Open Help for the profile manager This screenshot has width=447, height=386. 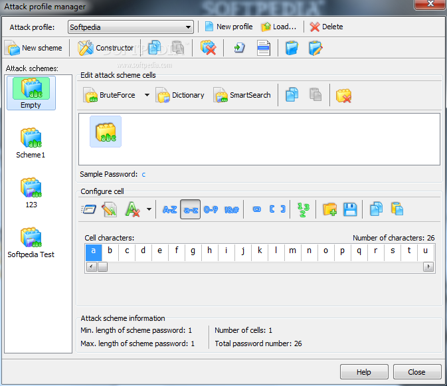coord(364,372)
